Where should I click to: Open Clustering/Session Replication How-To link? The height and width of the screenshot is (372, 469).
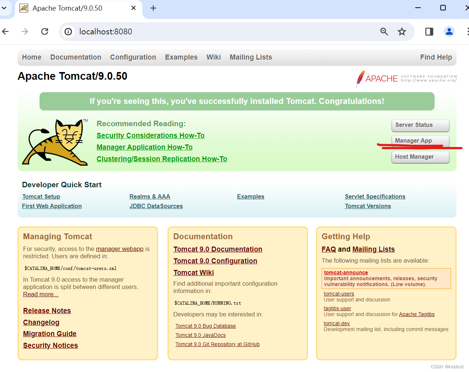(162, 159)
